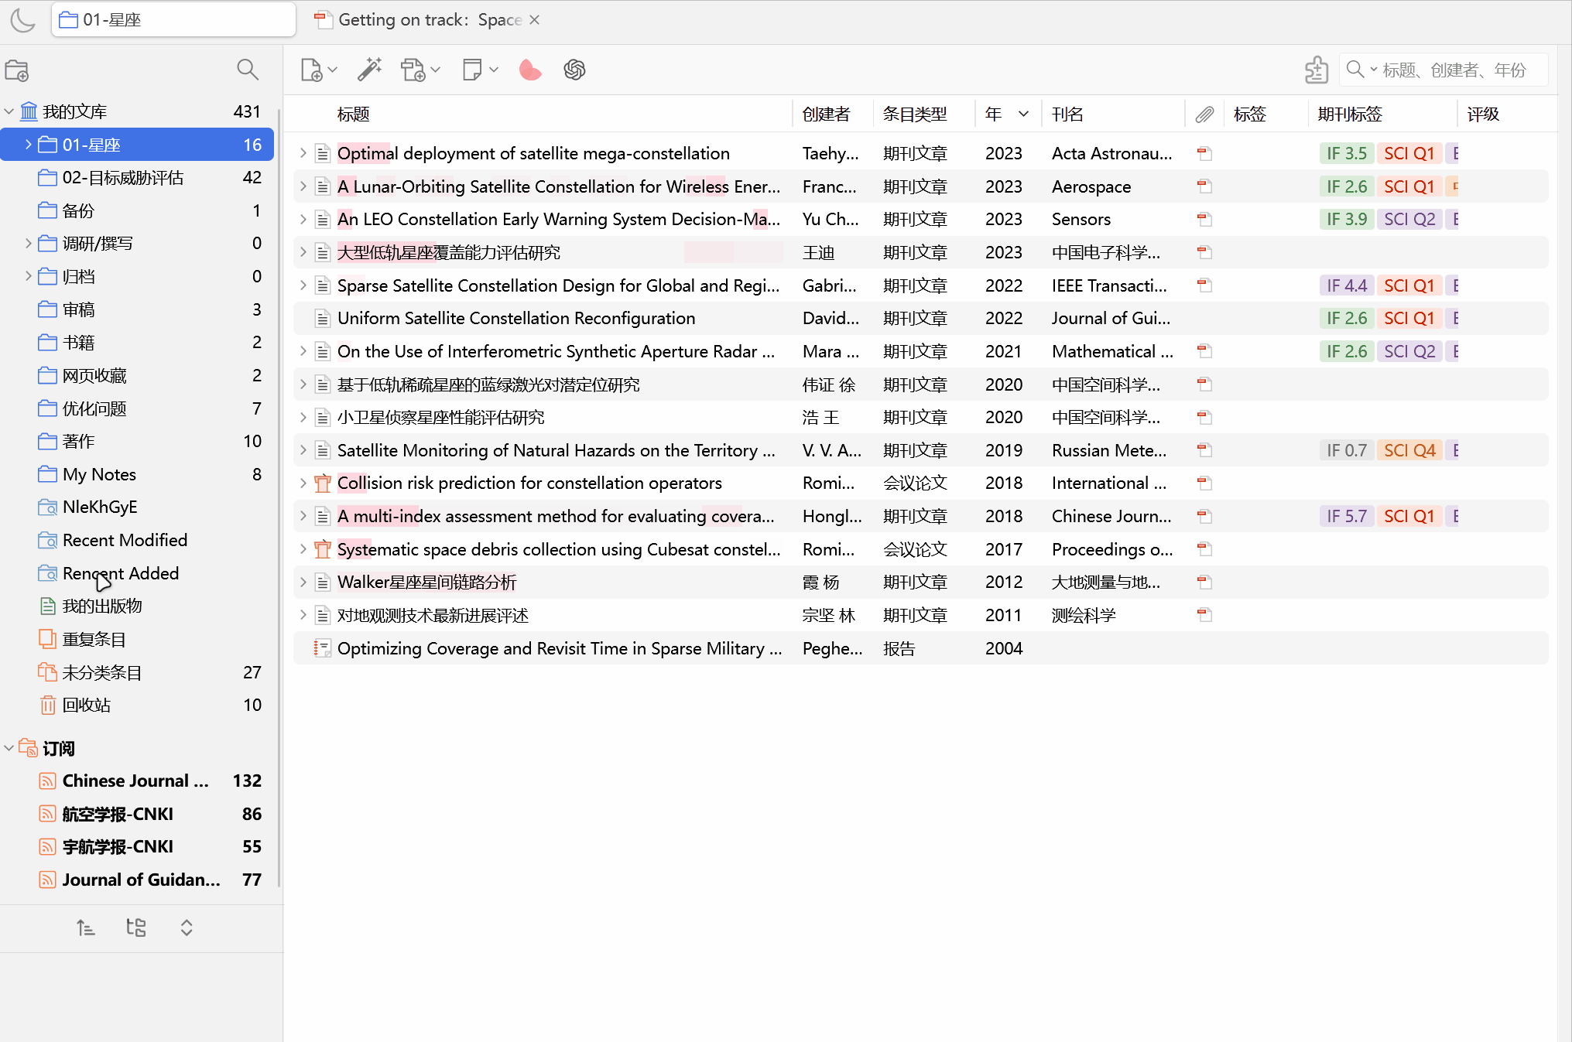Click the magic wand add-by-identifier icon

click(x=369, y=70)
